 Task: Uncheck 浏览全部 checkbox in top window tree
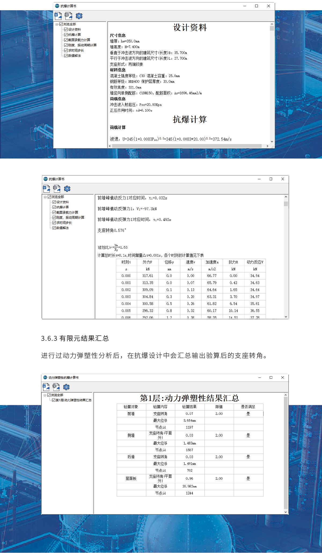[x=61, y=24]
